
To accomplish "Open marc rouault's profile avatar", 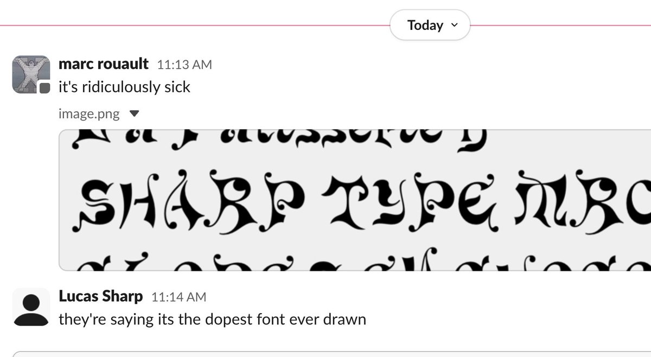I will (31, 74).
